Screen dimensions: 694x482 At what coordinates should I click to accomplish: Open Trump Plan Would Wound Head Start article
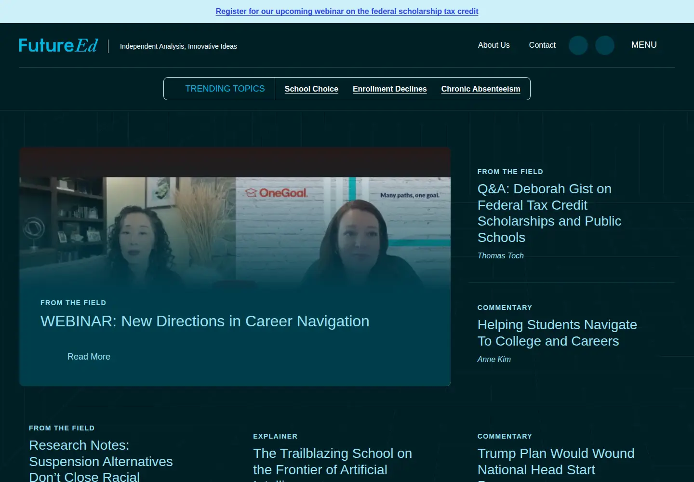(x=556, y=464)
